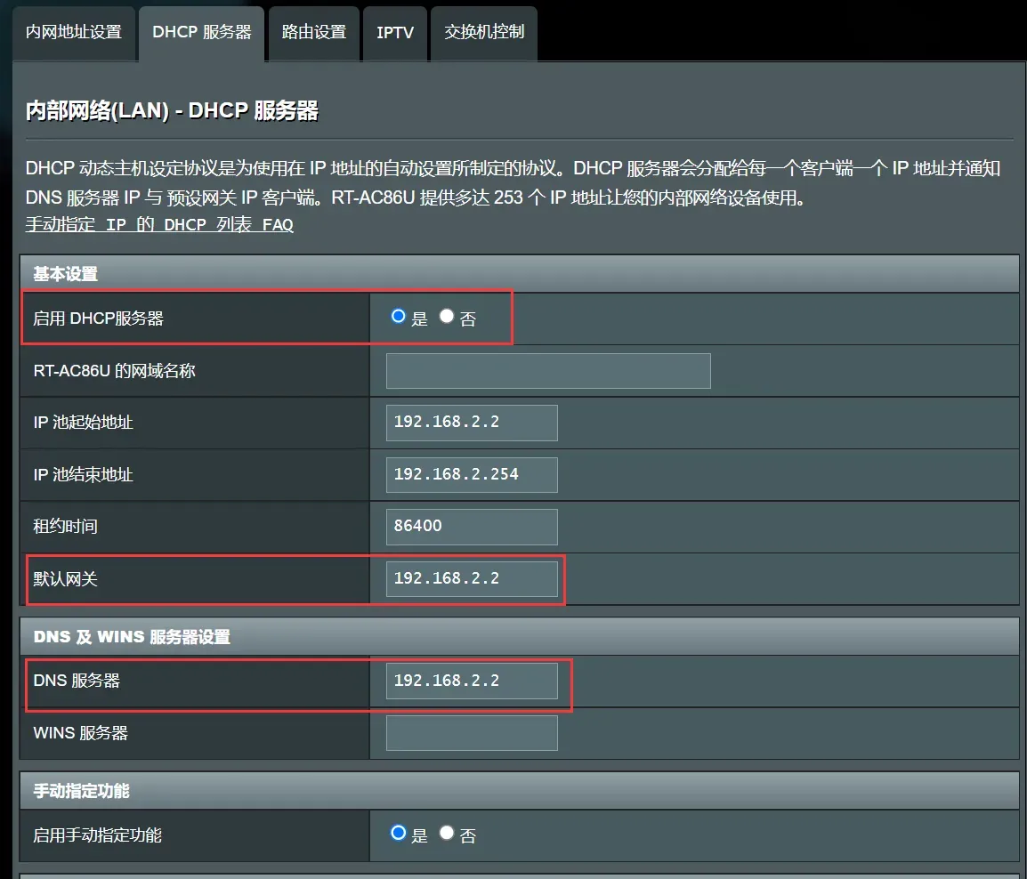
Task: Click the 手动指定功能 section header
Action: [x=520, y=791]
